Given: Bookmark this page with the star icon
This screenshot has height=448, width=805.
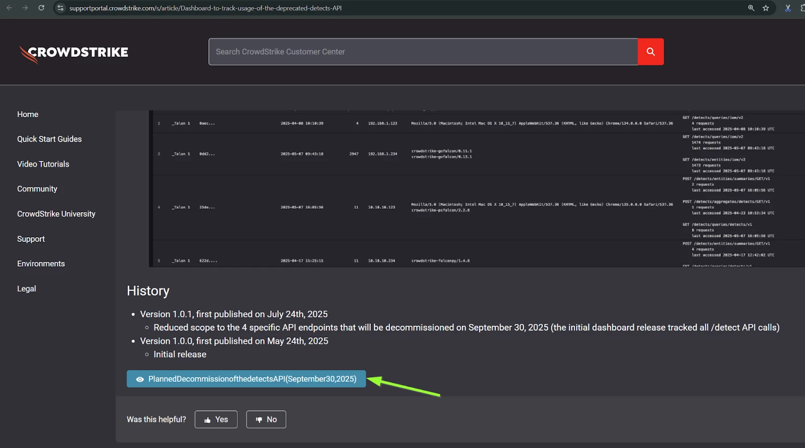Looking at the screenshot, I should coord(766,8).
